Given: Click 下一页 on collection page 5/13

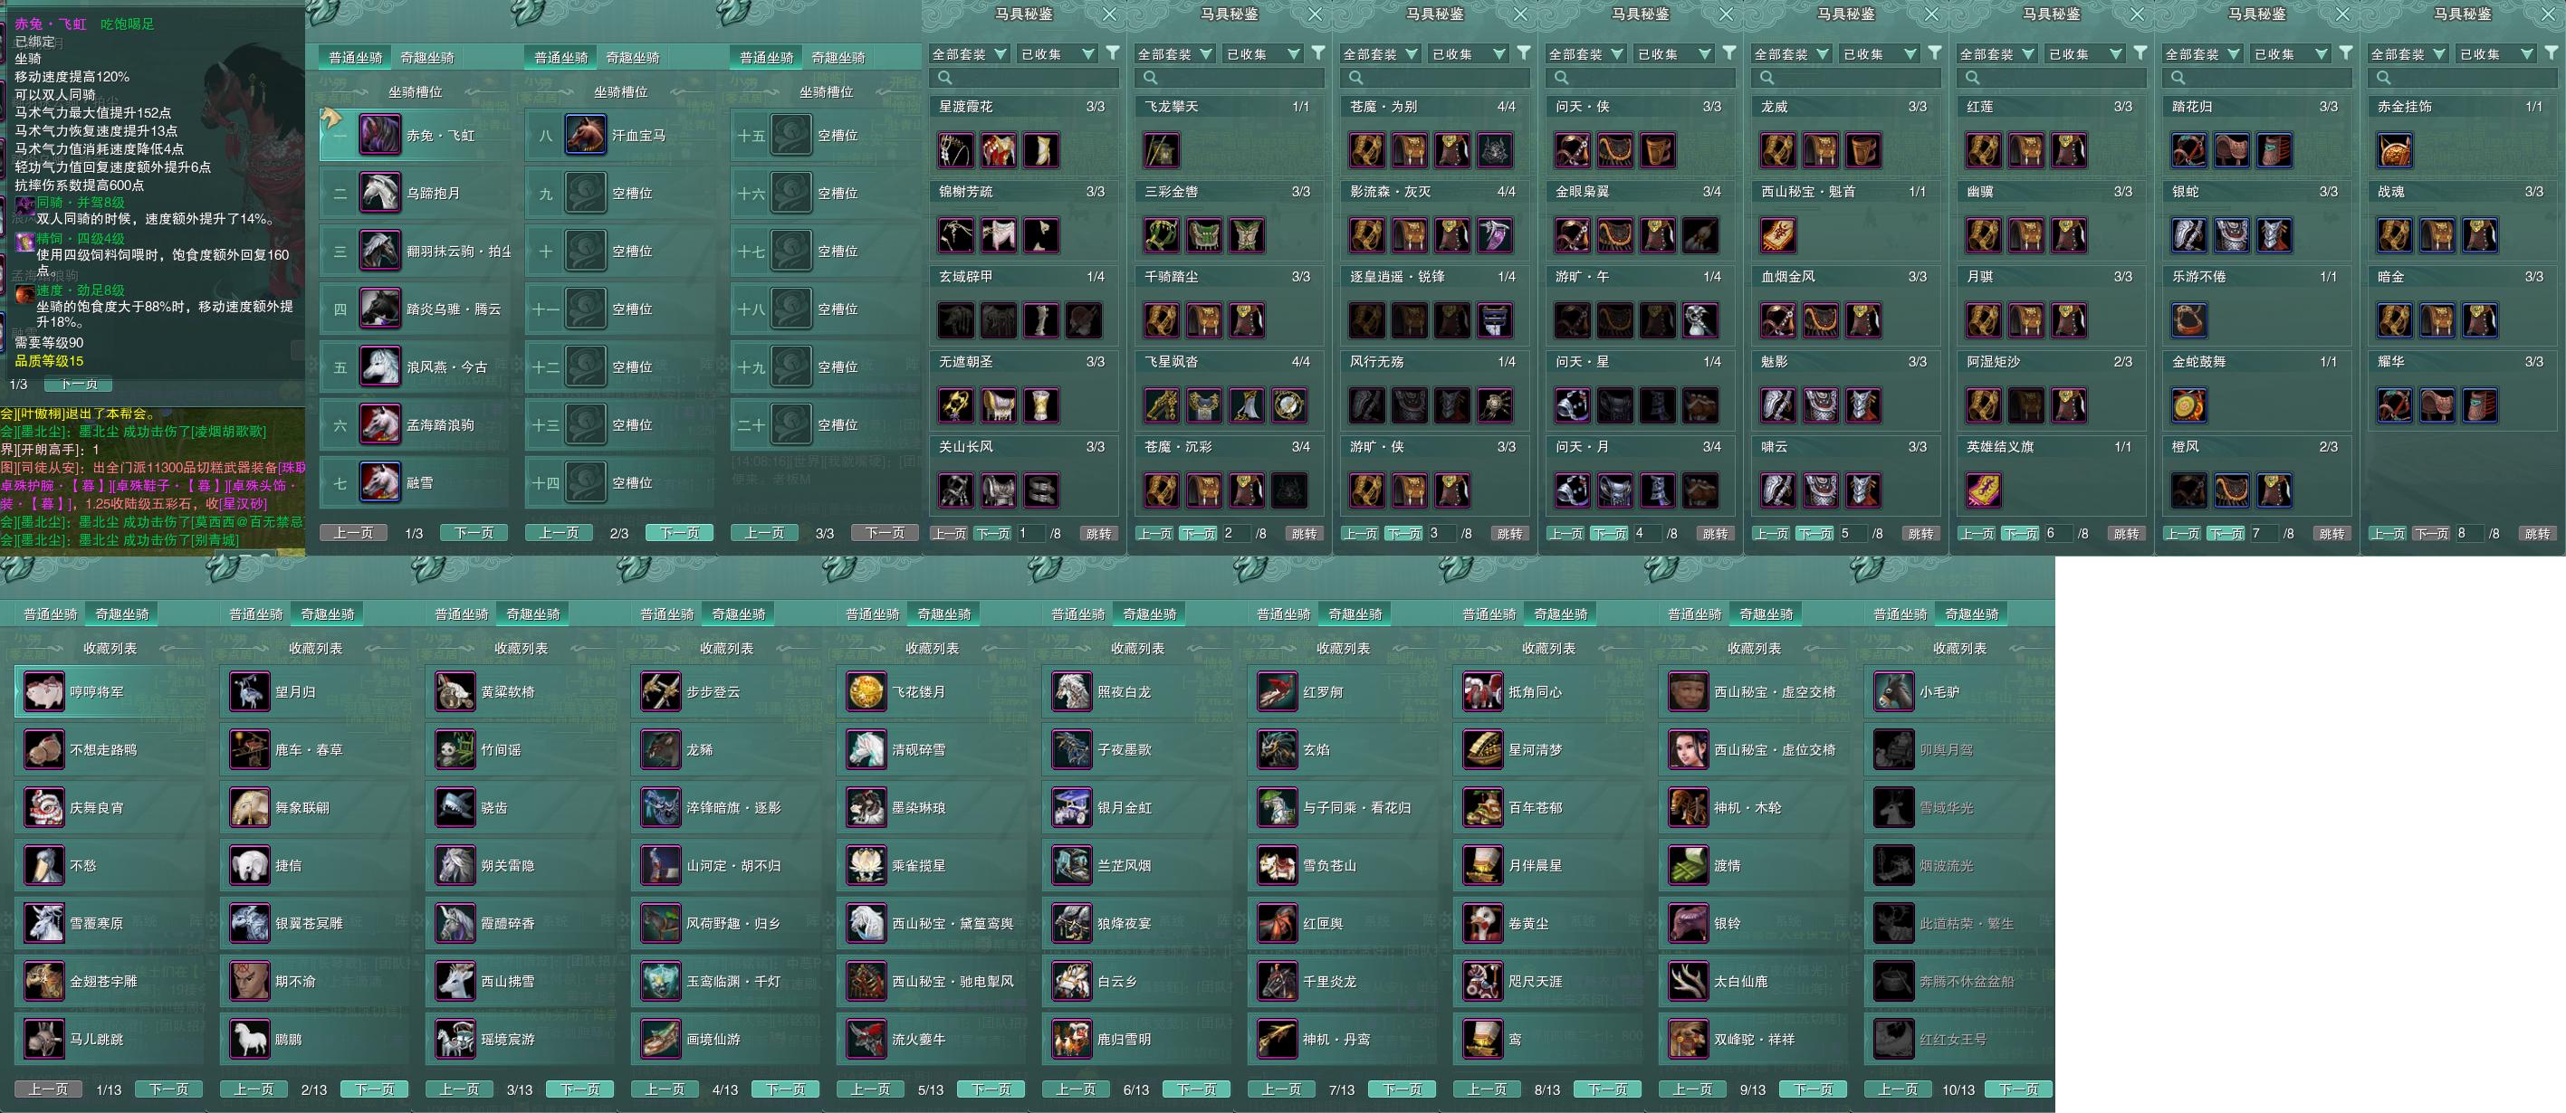Looking at the screenshot, I should coord(991,1089).
